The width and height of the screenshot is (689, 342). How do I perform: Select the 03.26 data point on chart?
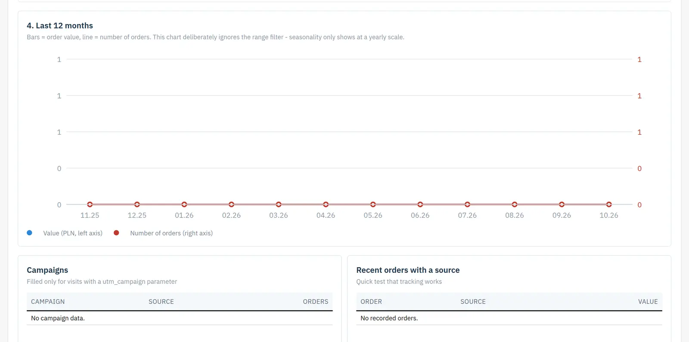pyautogui.click(x=279, y=204)
